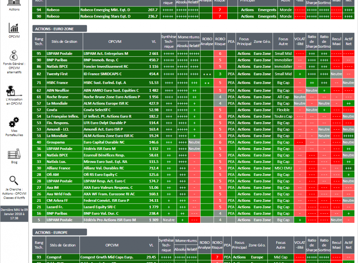358x263 pixels.
Task: Open fund 'BNP Euro Val. Dur. C'
Action: click(101, 213)
